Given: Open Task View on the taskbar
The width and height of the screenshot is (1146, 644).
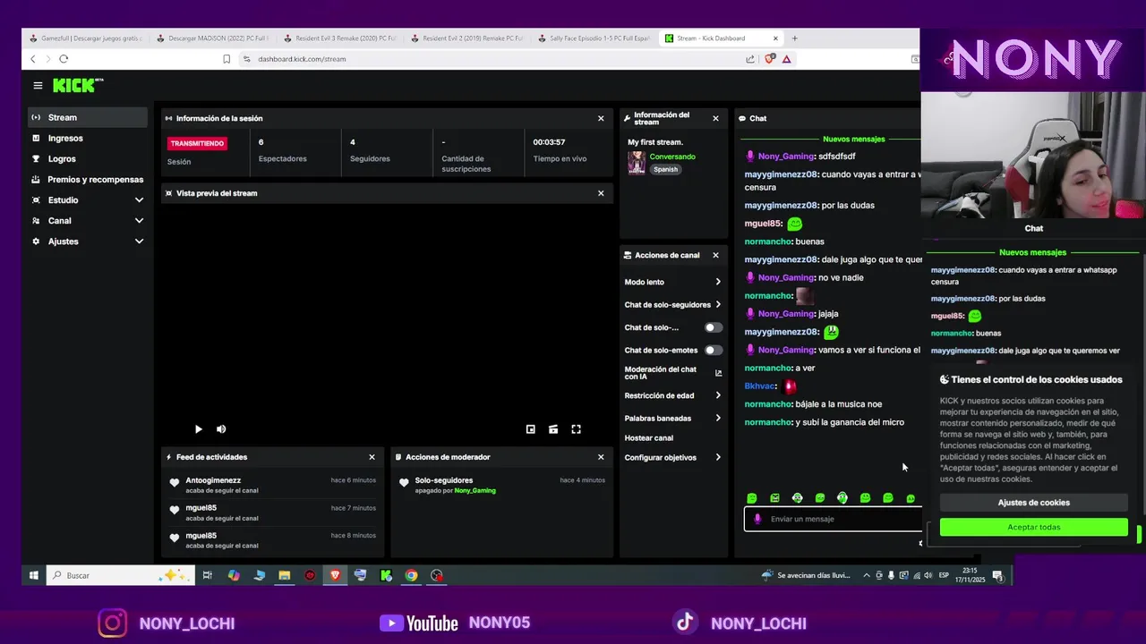Looking at the screenshot, I should pyautogui.click(x=207, y=575).
